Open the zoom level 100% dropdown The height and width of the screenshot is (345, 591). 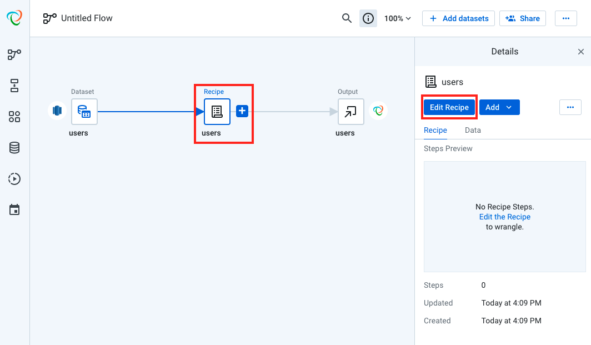pyautogui.click(x=398, y=18)
